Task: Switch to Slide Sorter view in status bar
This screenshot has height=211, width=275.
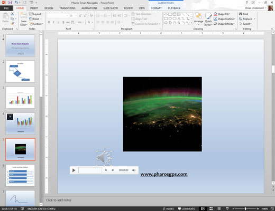Action: click(211, 209)
